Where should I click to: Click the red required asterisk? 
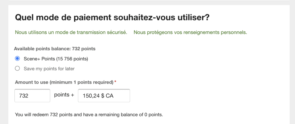(115, 82)
